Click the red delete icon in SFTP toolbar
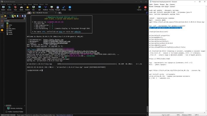 point(20,16)
